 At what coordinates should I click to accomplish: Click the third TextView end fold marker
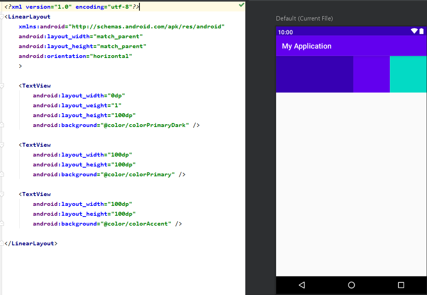coord(2,223)
